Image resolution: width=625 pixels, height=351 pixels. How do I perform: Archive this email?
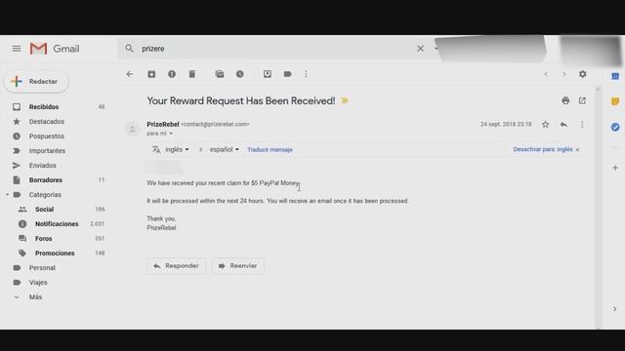(151, 74)
